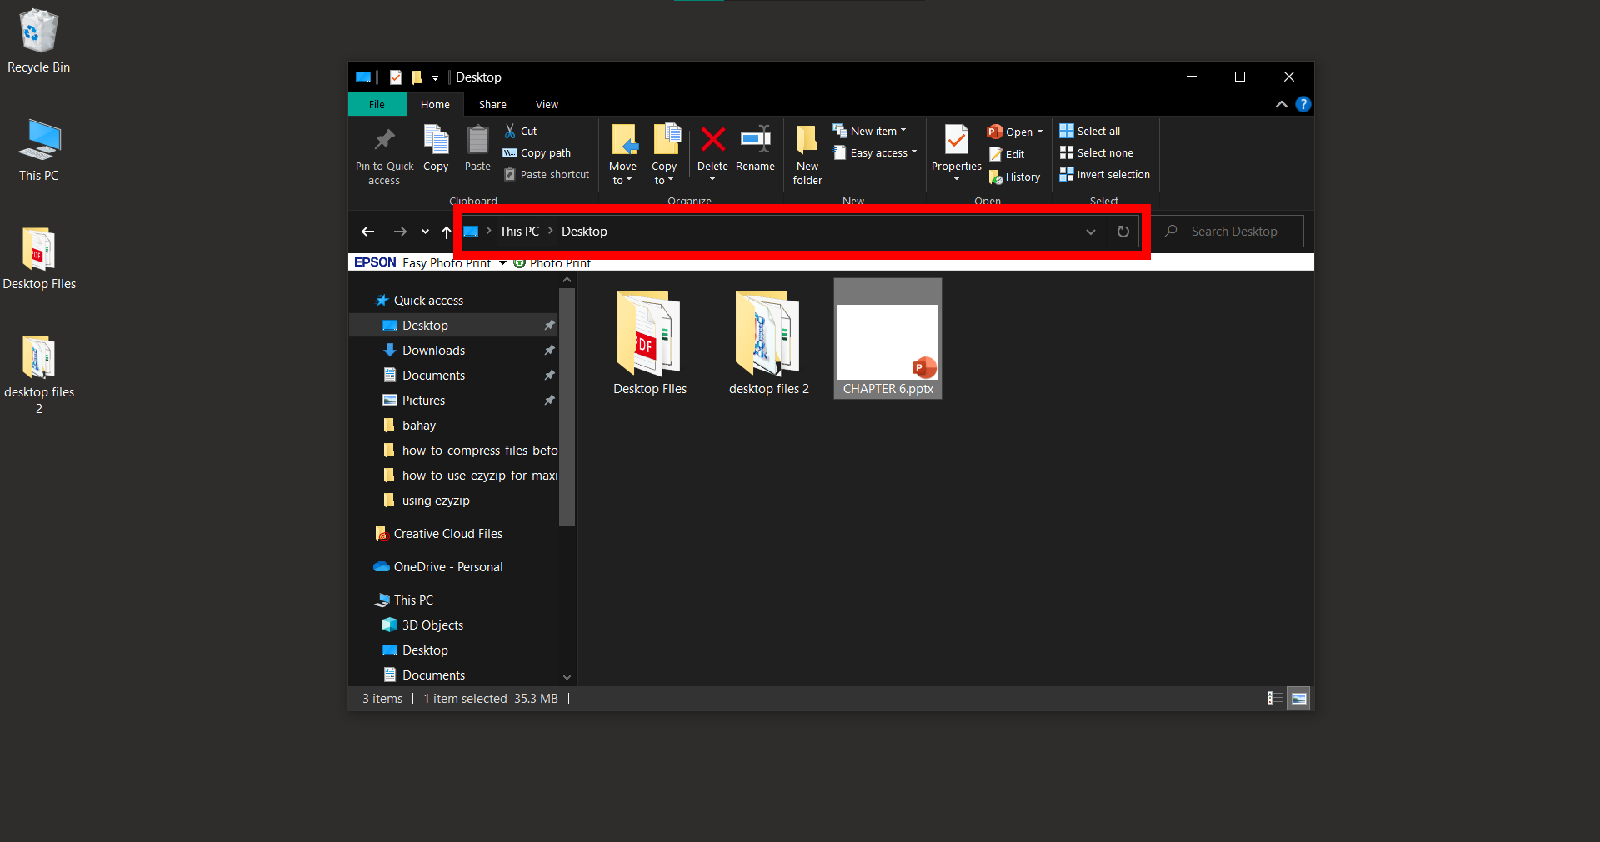Click the History icon
Screen dimensions: 1600x842
1014,177
